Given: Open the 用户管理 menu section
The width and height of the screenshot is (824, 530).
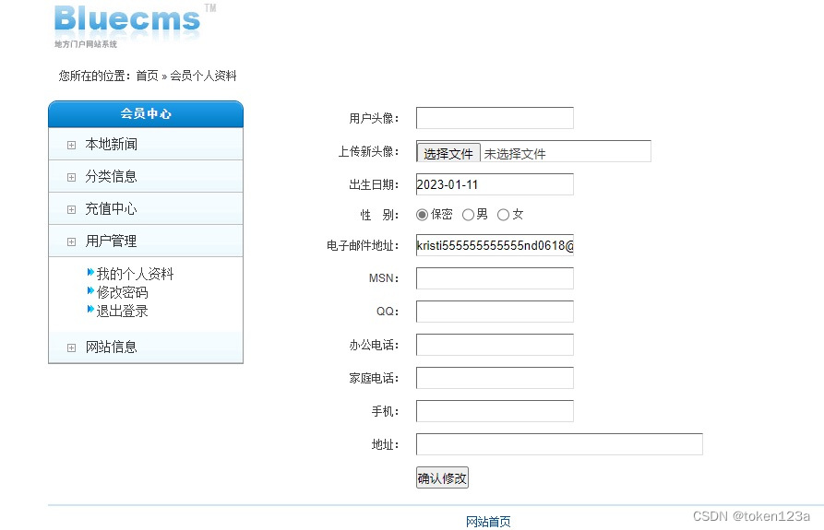Looking at the screenshot, I should [x=146, y=241].
